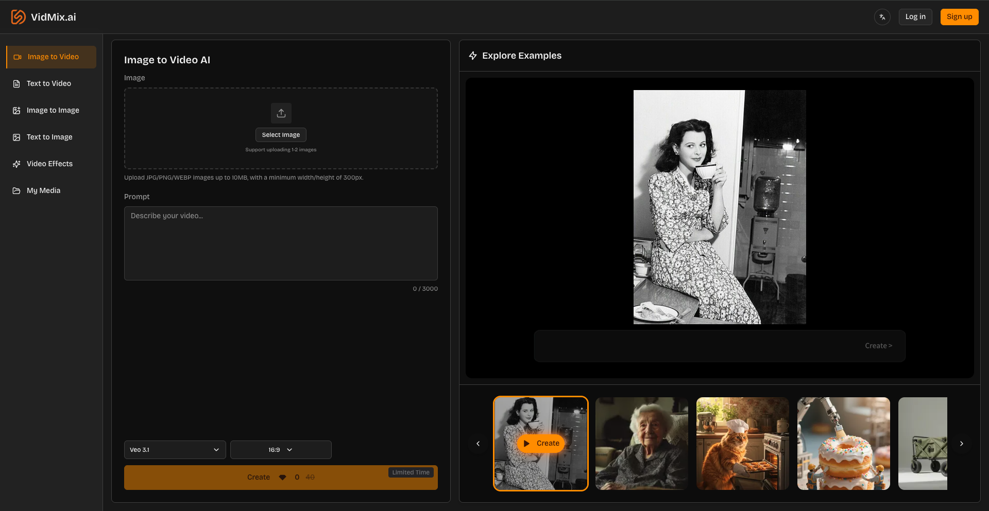This screenshot has width=989, height=511.
Task: Click the upload arrow icon above Select Image
Action: click(281, 113)
